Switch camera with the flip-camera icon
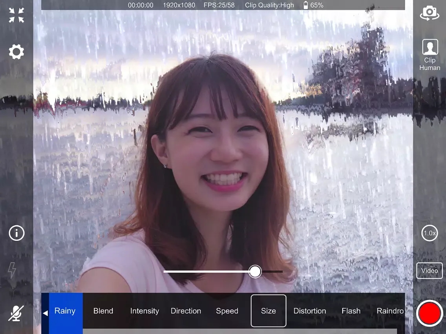The image size is (446, 334). point(430,13)
